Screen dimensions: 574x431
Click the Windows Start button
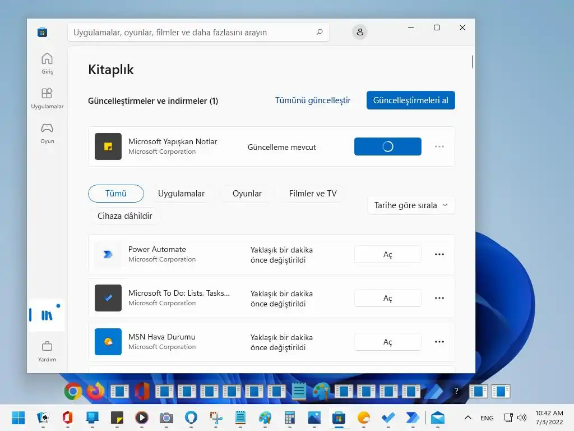pos(18,418)
